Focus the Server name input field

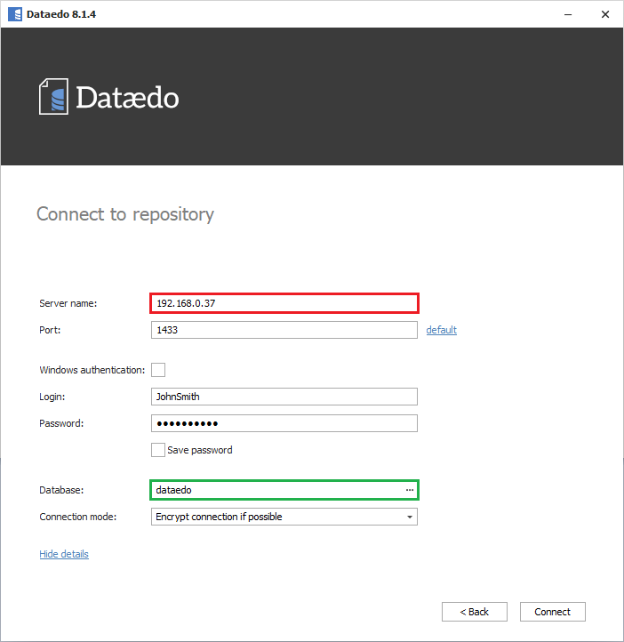[284, 303]
